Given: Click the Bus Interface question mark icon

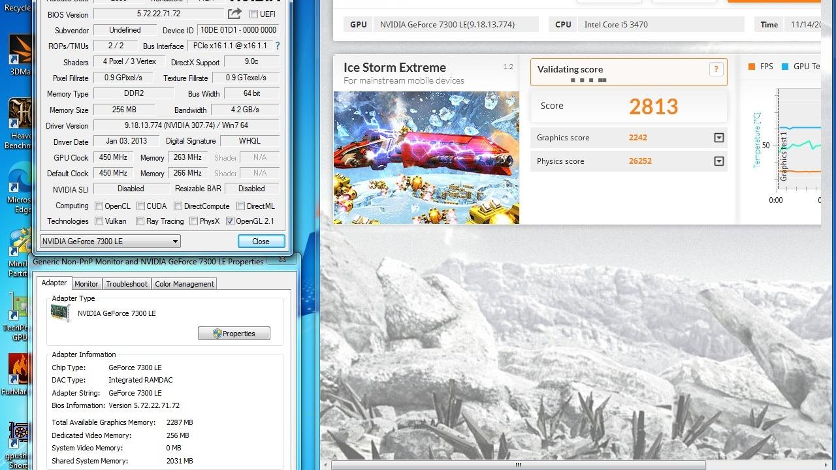Looking at the screenshot, I should 278,46.
